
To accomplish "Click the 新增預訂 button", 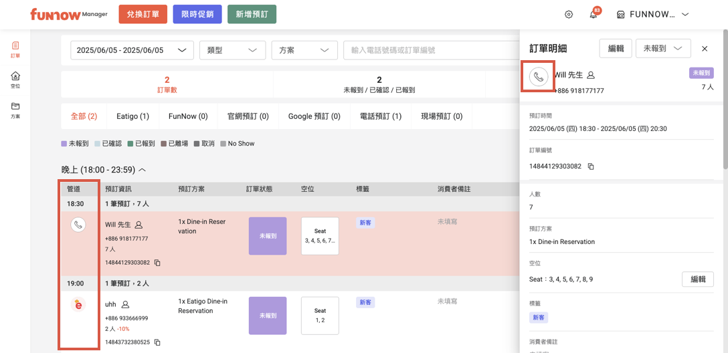I will pyautogui.click(x=252, y=14).
